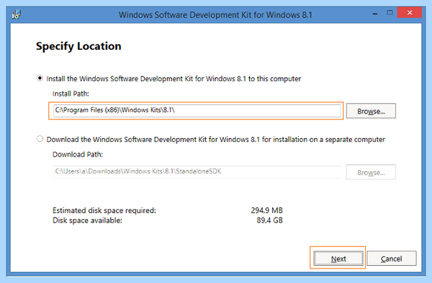
Task: Click the Install Path text field
Action: 197,110
